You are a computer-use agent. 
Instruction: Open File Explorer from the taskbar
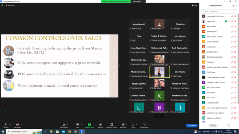pos(51,131)
